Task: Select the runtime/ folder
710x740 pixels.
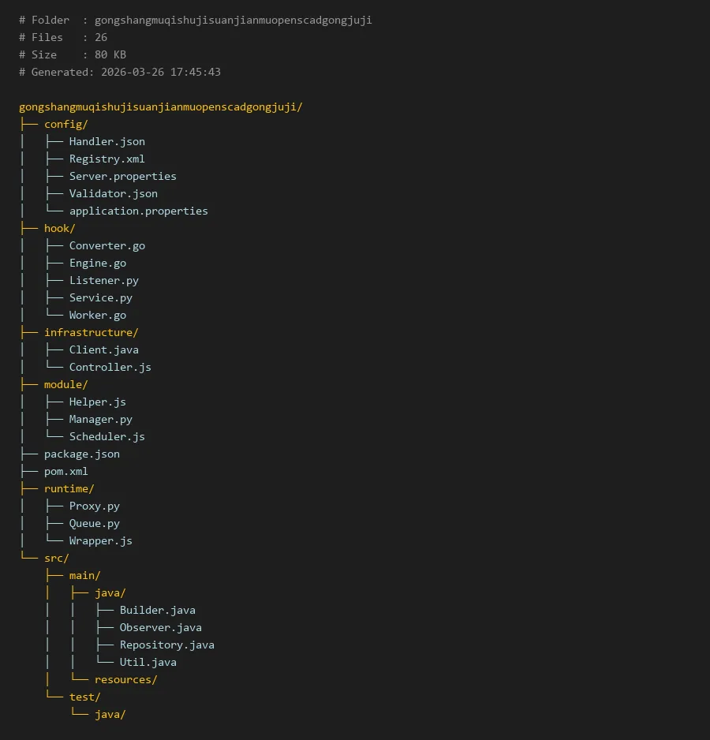Action: point(69,488)
